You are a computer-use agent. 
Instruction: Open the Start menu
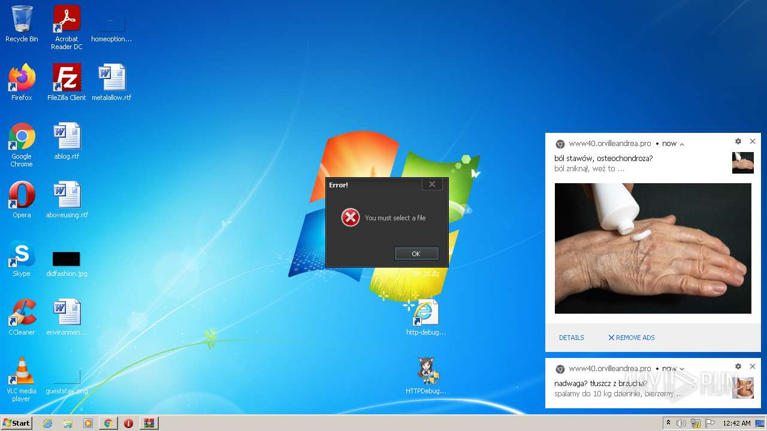(x=16, y=423)
